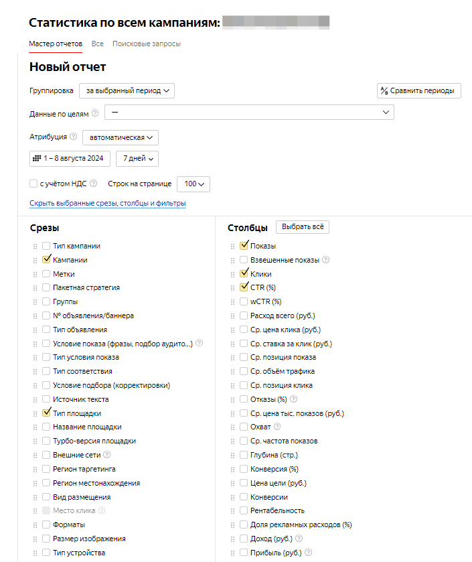Click drag handle of Тип площадки row
The width and height of the screenshot is (472, 562).
[35, 413]
